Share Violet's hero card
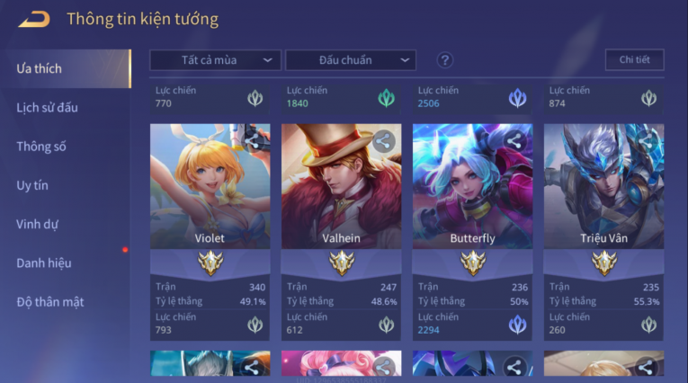This screenshot has height=383, width=688. click(x=252, y=141)
